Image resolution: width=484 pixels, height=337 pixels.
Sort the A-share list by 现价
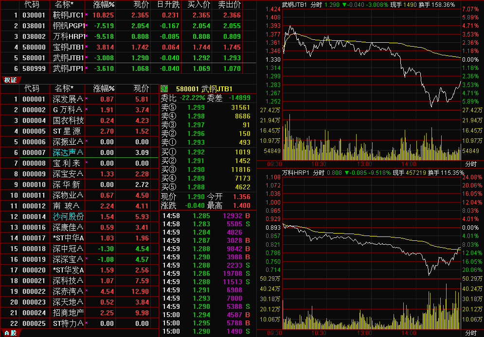pyautogui.click(x=142, y=88)
